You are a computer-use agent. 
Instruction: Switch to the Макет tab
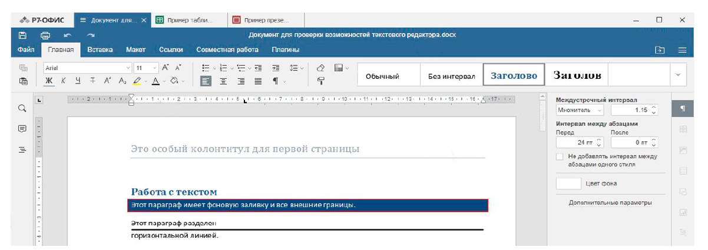click(135, 50)
